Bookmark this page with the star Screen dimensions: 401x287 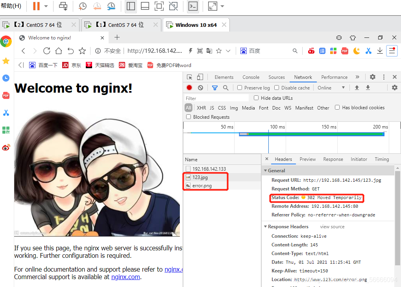82,51
